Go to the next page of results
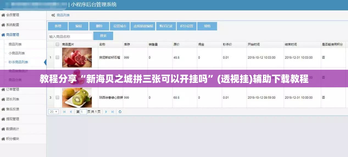348x157 pixels. pos(106,112)
